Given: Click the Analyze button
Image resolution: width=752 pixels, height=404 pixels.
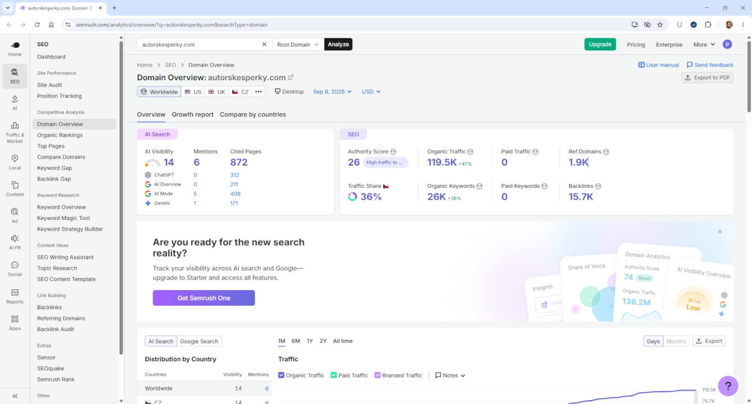Looking at the screenshot, I should click(x=338, y=44).
